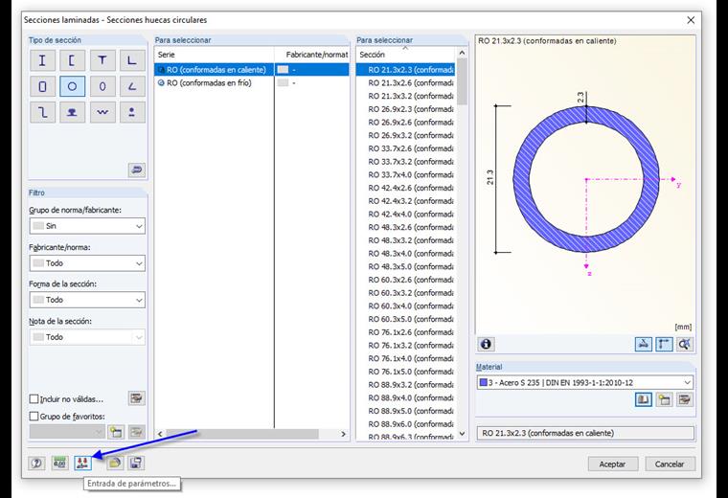Select the last section type icon

pos(132,112)
